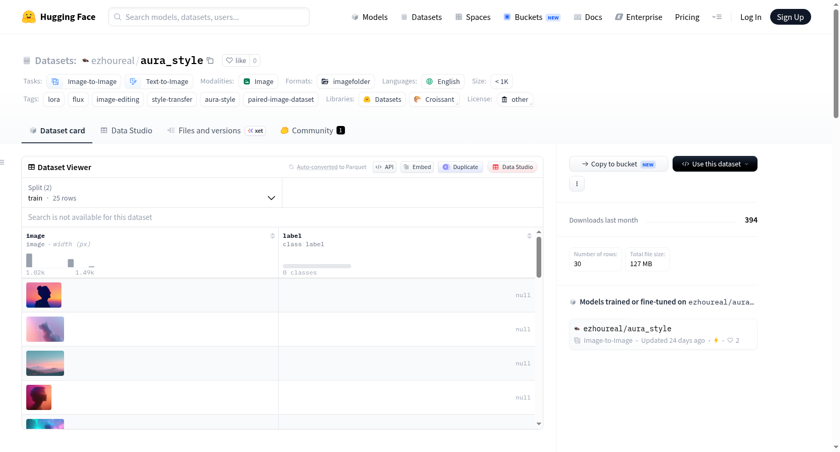This screenshot has width=840, height=452.
Task: Select the 1.02k width histogram bar
Action: [x=29, y=260]
